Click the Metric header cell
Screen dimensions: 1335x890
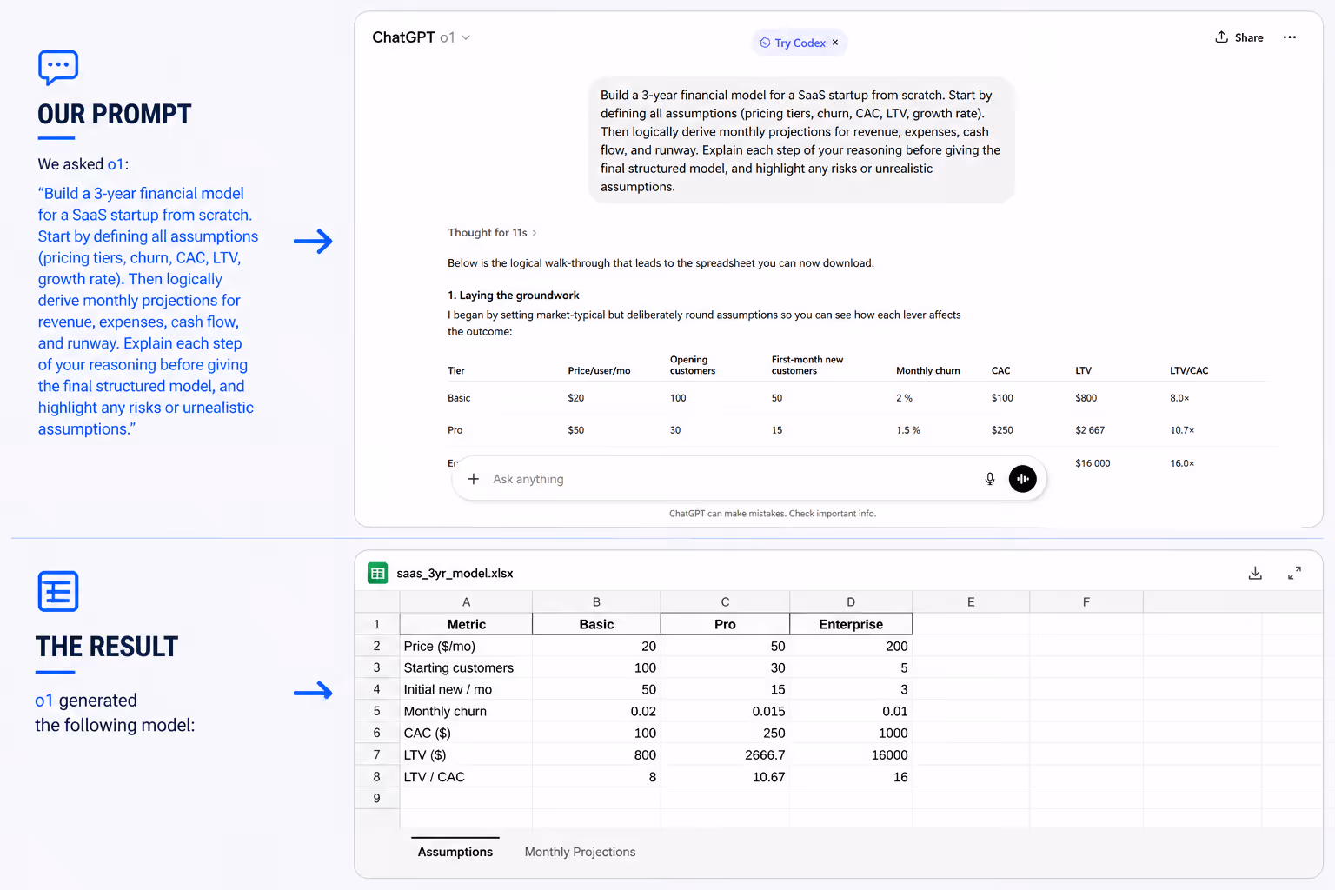point(466,624)
